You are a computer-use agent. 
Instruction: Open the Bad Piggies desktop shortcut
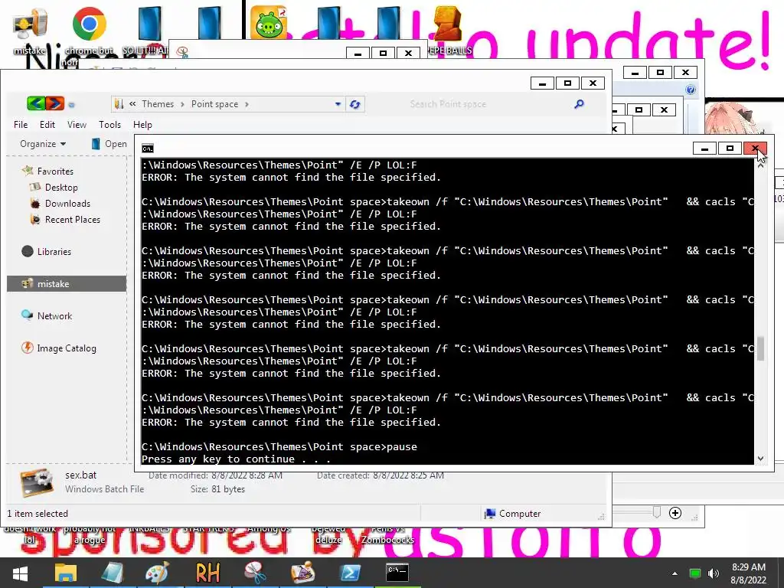[x=269, y=22]
